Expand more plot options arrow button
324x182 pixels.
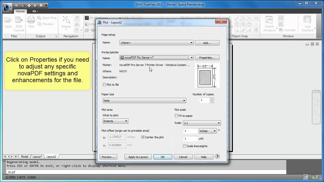217,156
